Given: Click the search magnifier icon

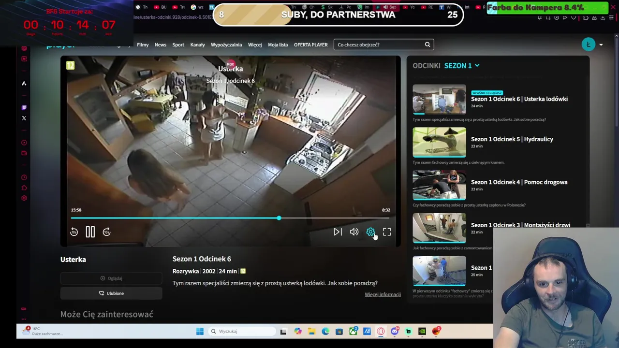Looking at the screenshot, I should pos(427,44).
